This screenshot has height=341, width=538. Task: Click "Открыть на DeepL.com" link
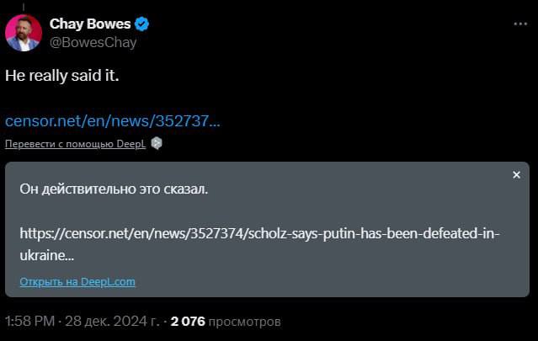point(77,282)
